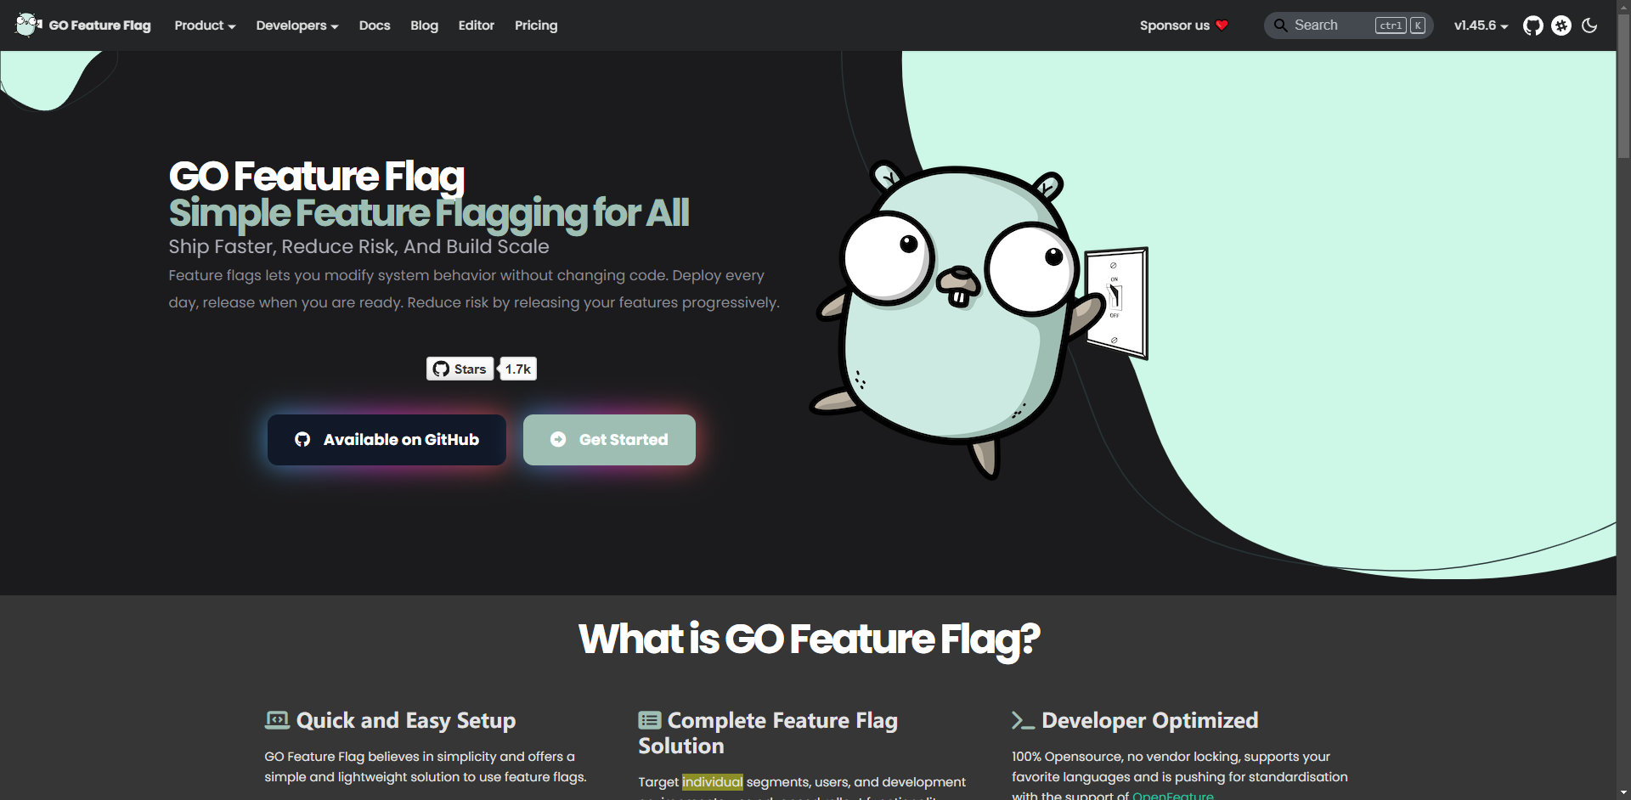Click the terminal icon beside Developer Optimized
The height and width of the screenshot is (800, 1631).
click(1024, 719)
